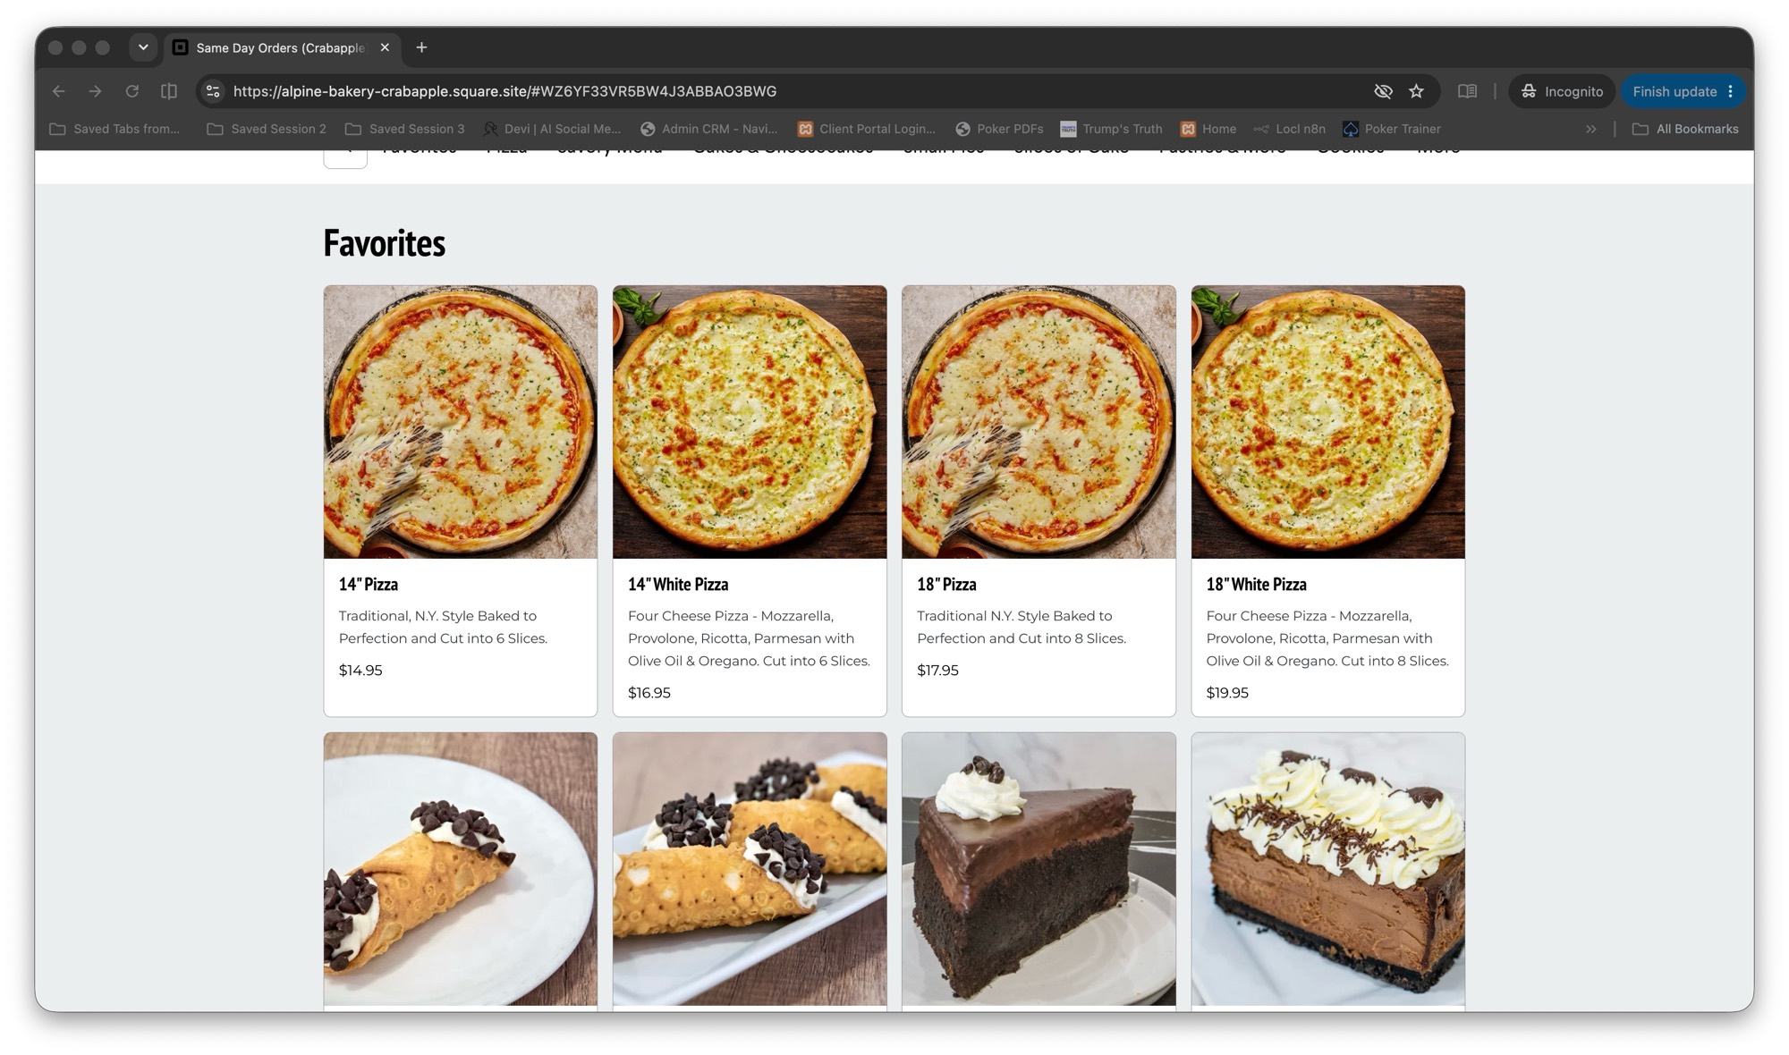Open the 14" Pizza item title
Image resolution: width=1789 pixels, height=1055 pixels.
point(369,584)
